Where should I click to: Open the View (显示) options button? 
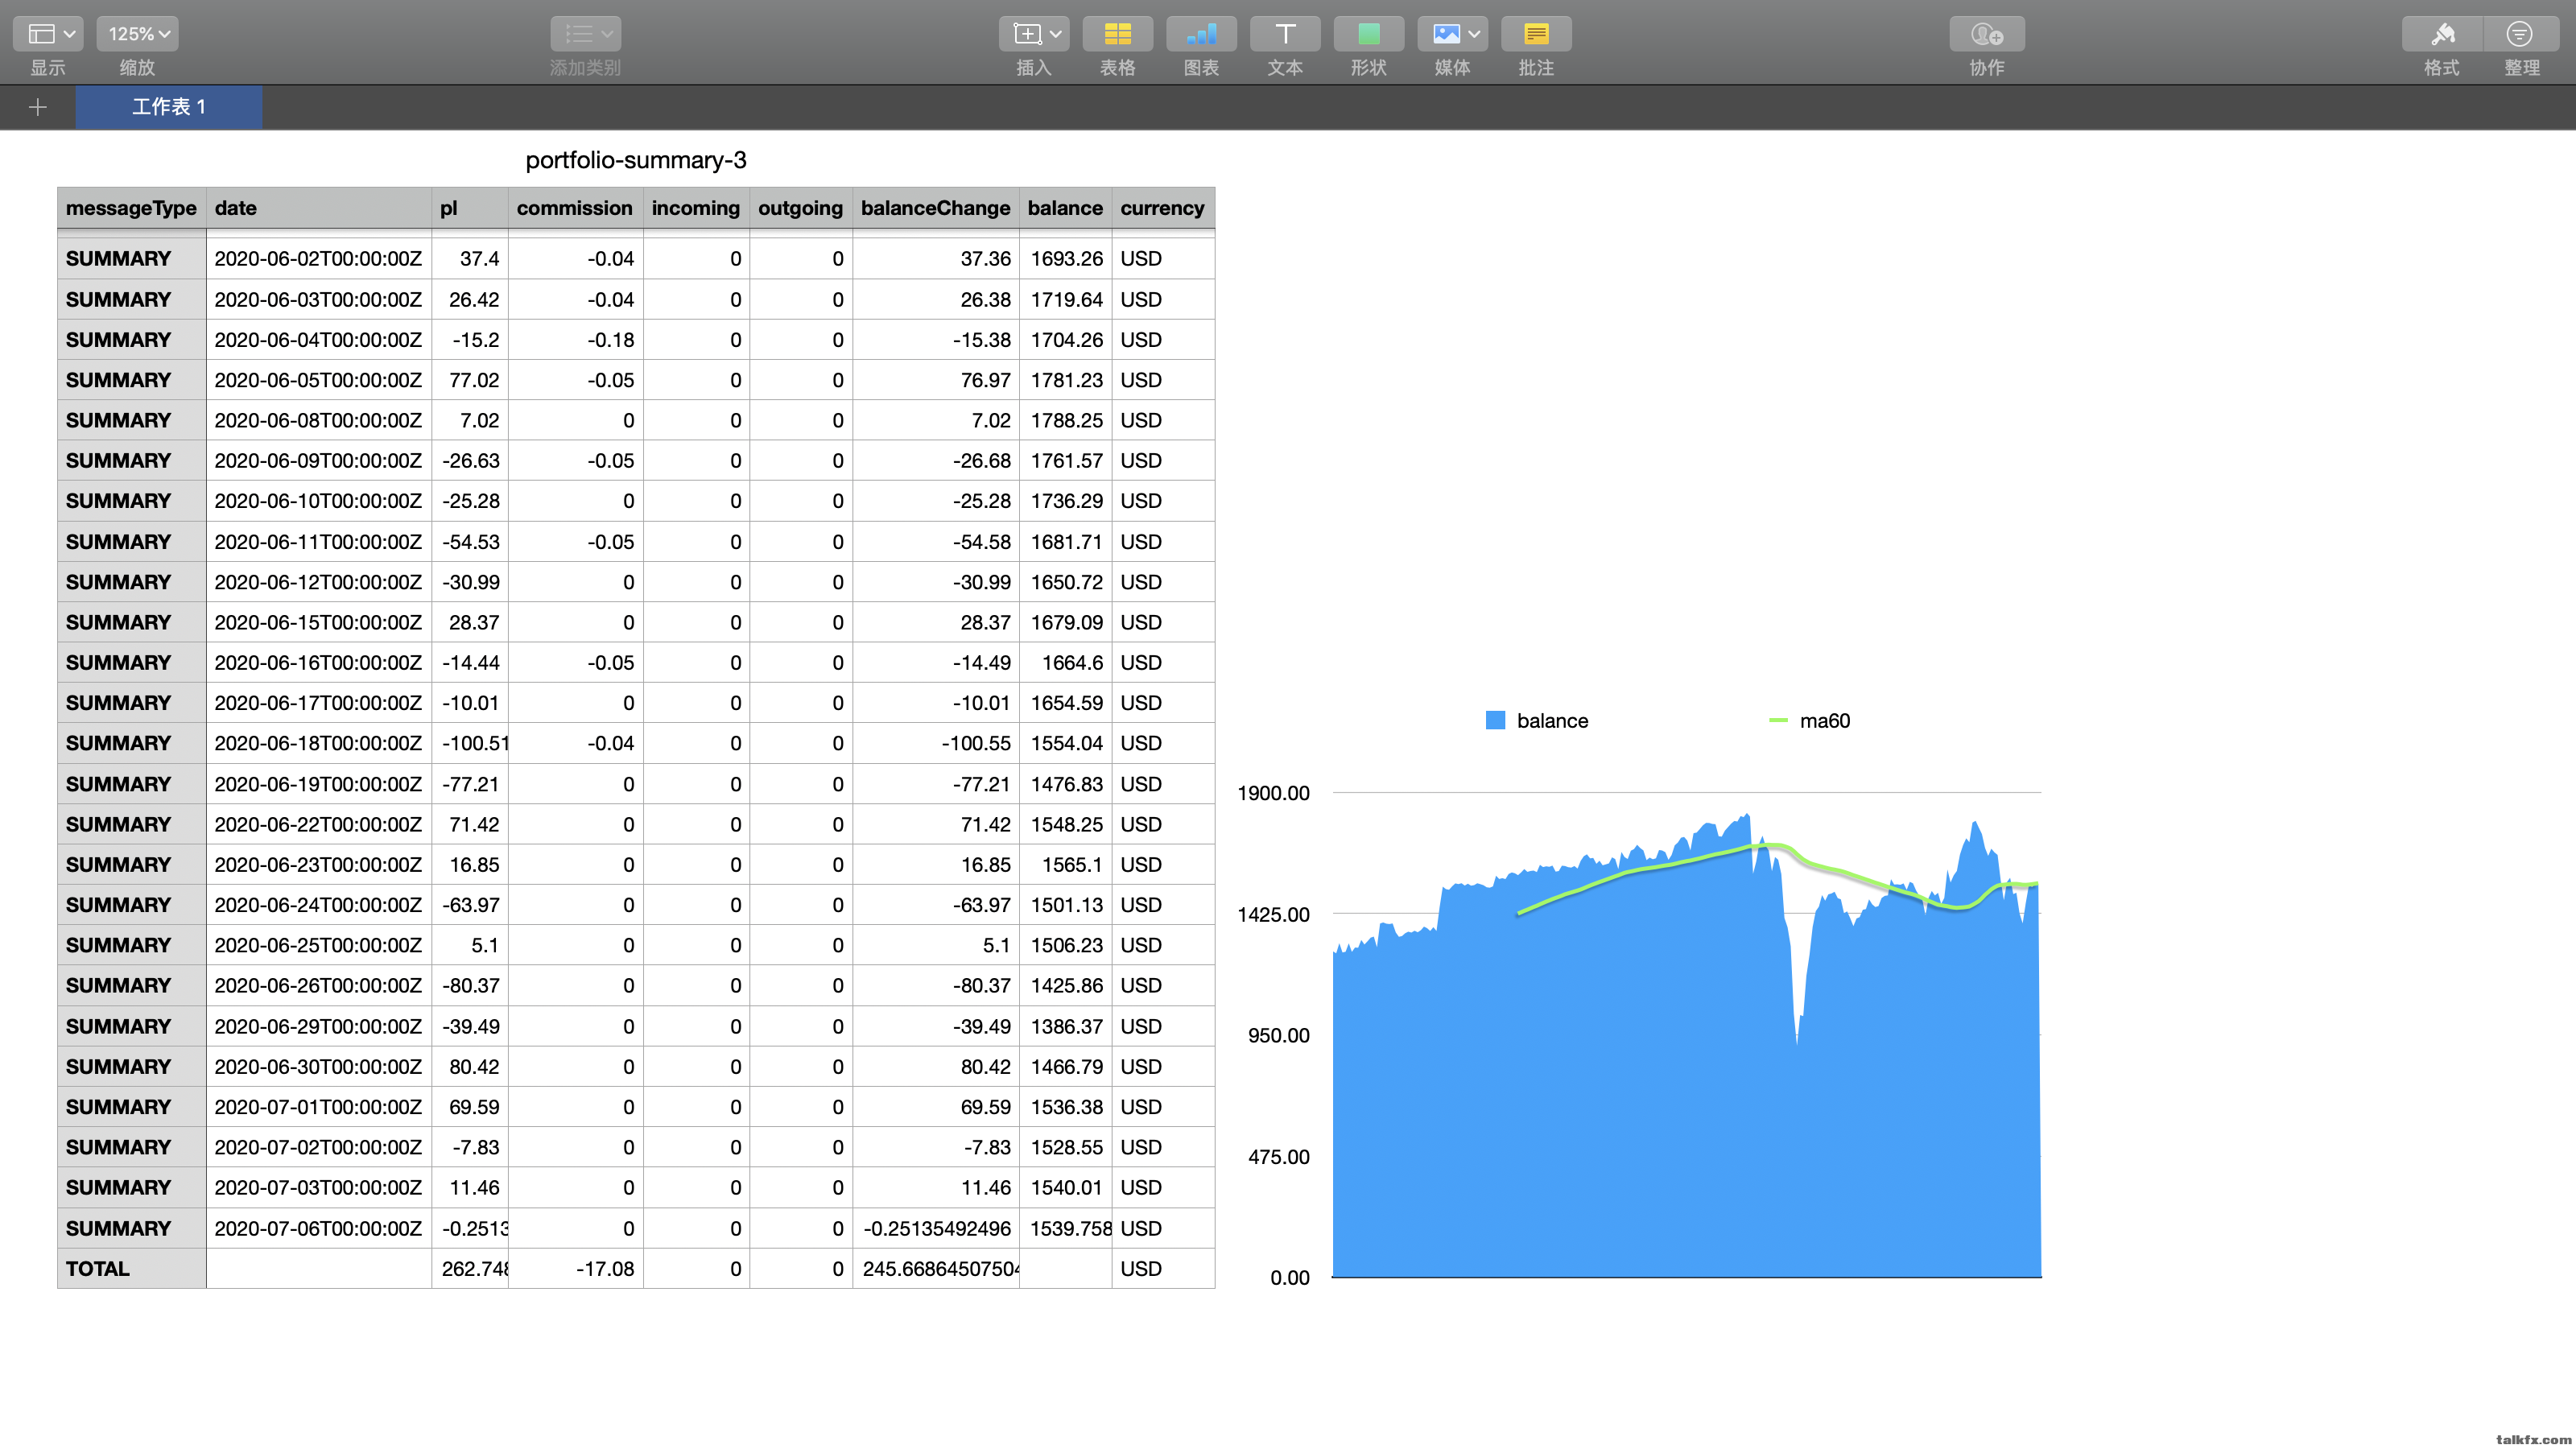tap(48, 34)
